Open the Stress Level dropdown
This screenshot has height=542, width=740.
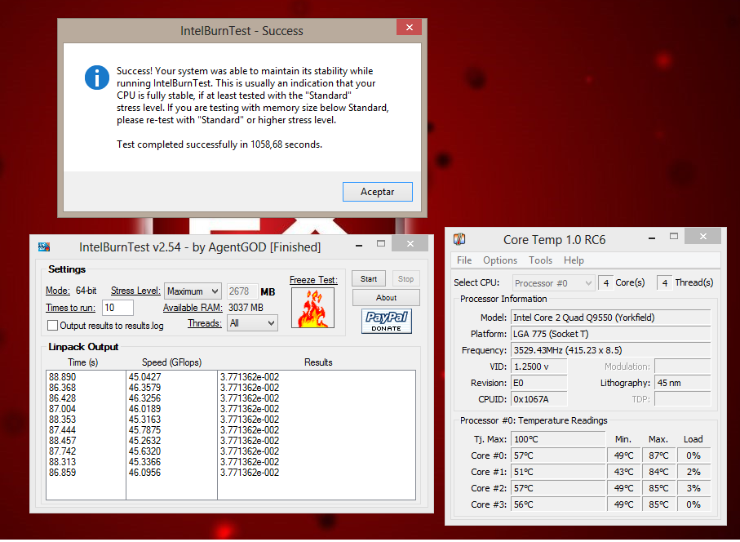(193, 291)
